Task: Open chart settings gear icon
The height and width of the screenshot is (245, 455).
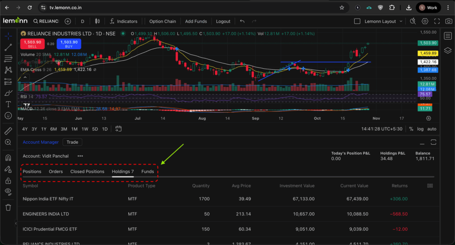Action: tap(425, 21)
